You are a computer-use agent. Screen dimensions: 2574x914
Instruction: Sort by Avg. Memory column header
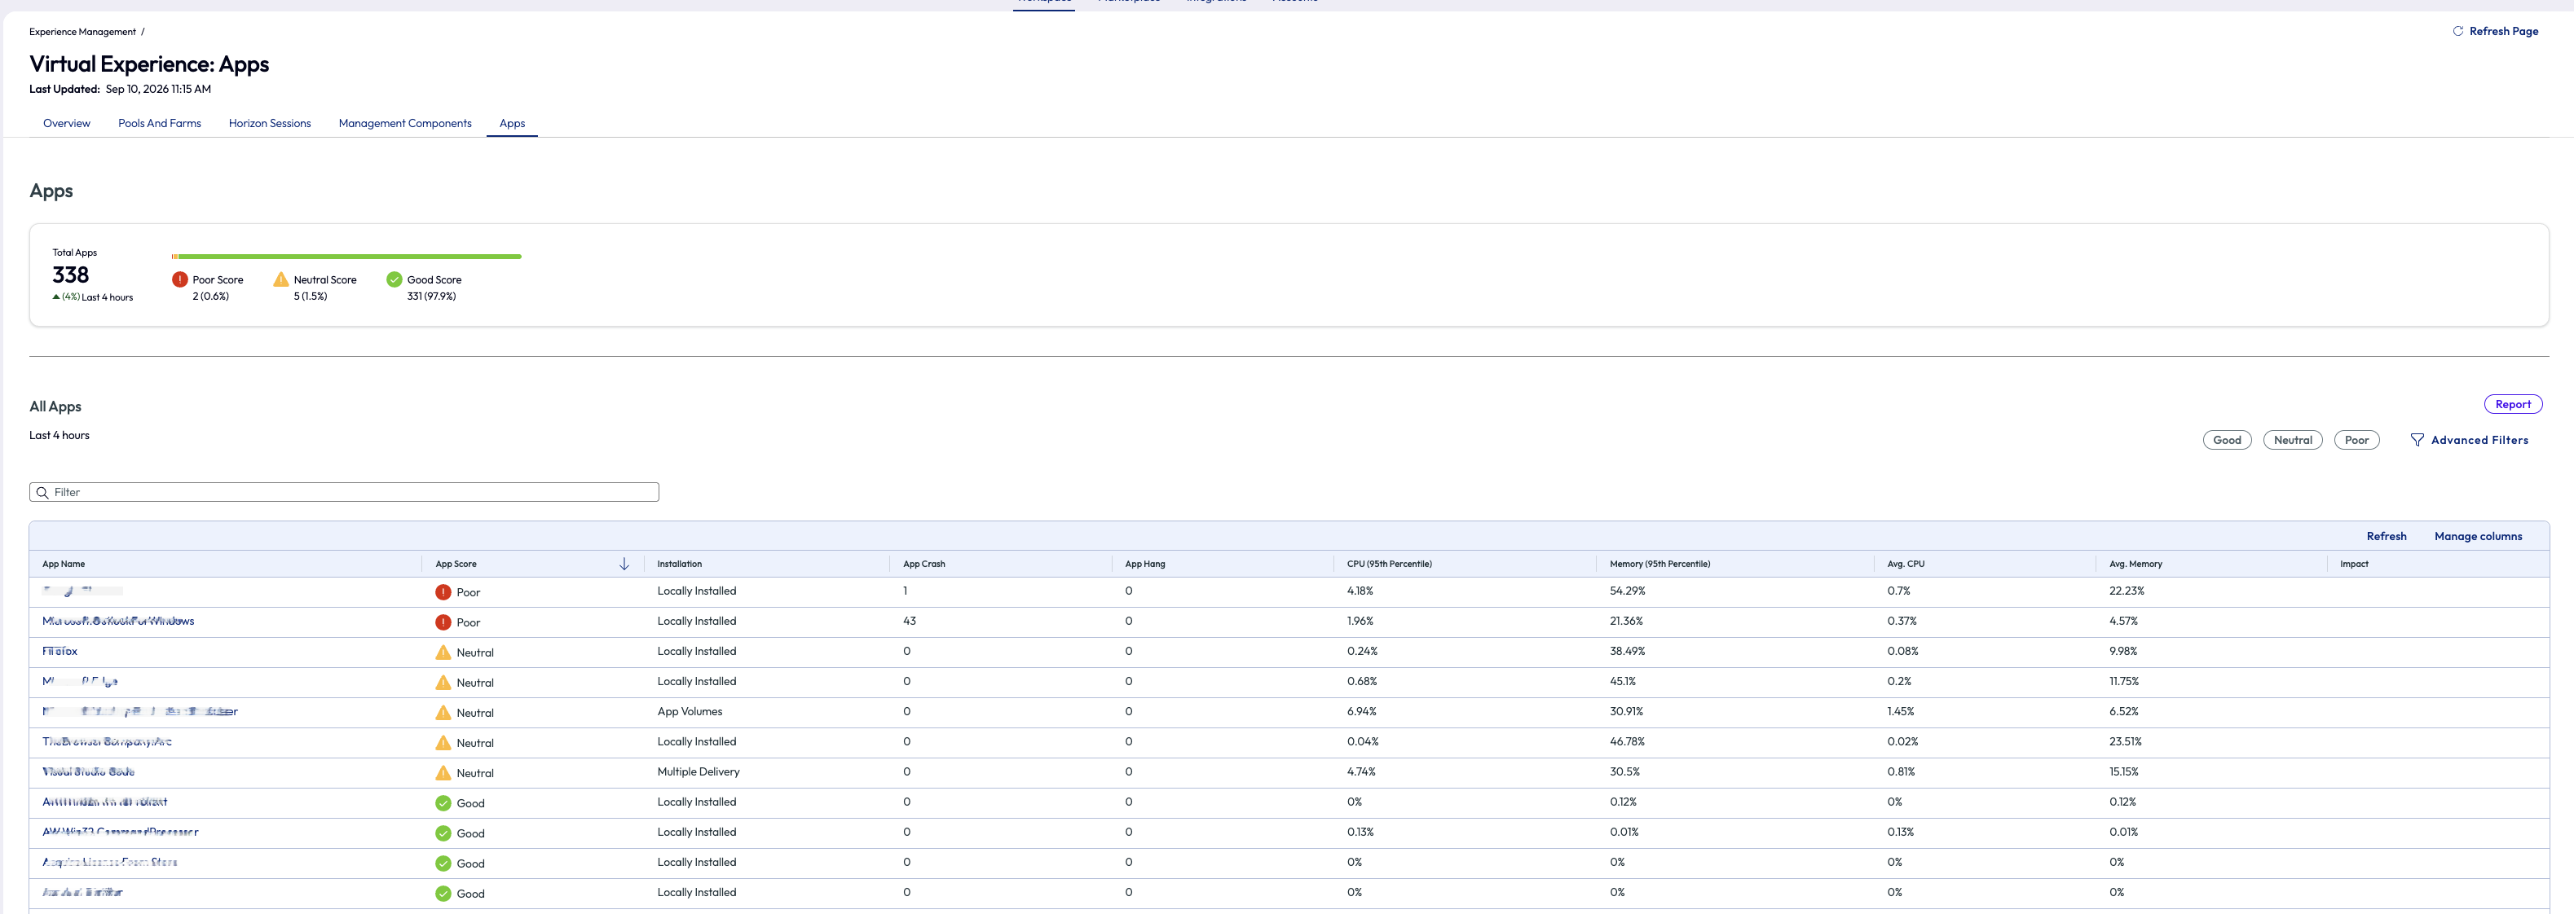[x=2135, y=565]
